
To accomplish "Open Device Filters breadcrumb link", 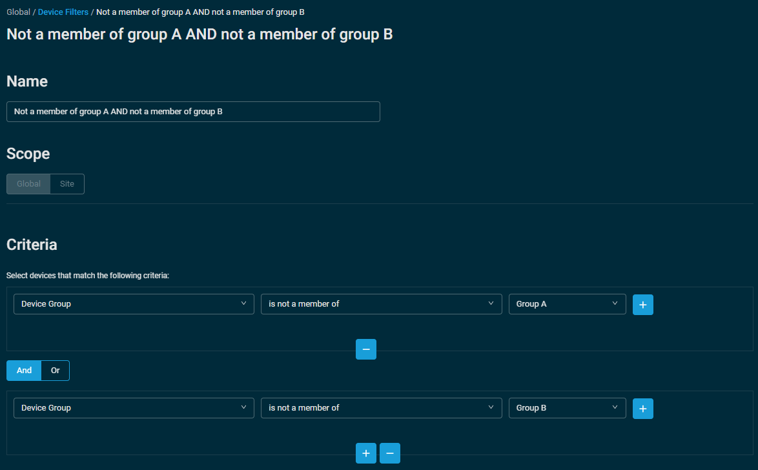I will tap(63, 12).
